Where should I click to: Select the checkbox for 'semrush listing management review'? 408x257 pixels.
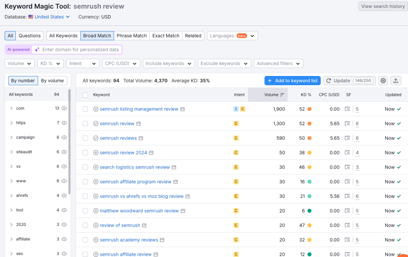click(85, 109)
